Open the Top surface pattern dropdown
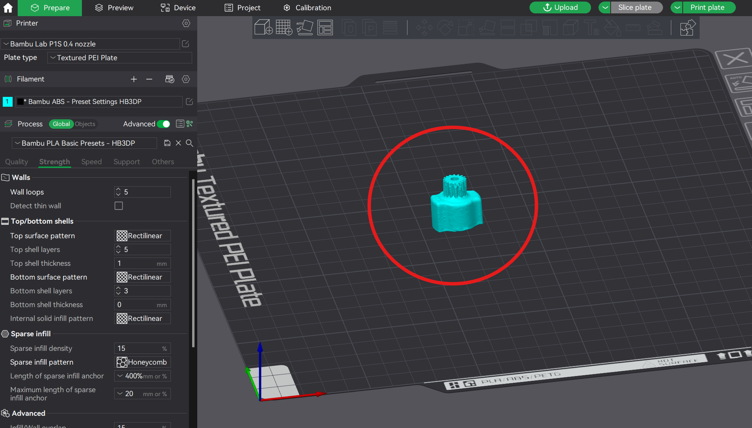 (143, 236)
